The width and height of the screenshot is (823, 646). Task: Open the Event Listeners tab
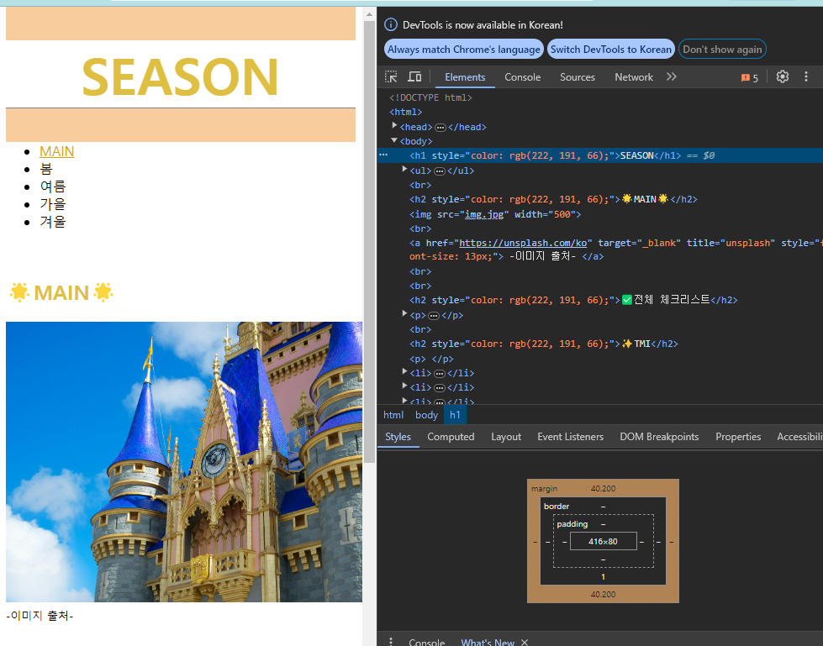(570, 437)
